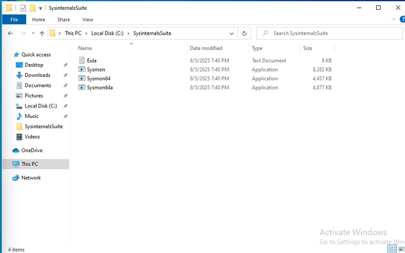Go up one folder level
405x253 pixels.
click(42, 33)
